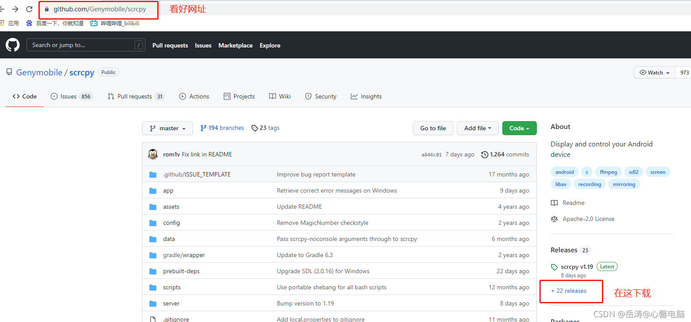Click the browser address bar URL

point(100,9)
